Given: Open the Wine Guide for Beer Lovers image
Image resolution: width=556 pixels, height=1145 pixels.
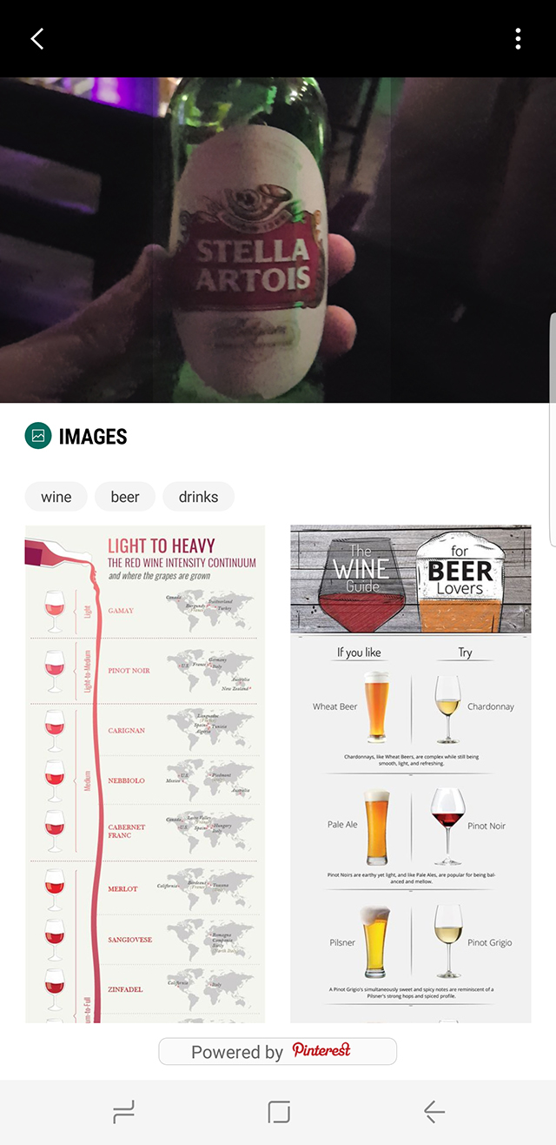Looking at the screenshot, I should click(x=411, y=773).
